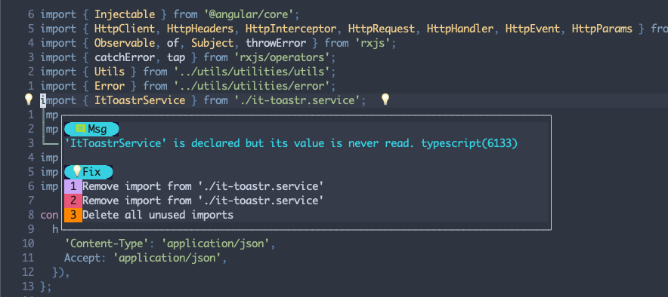Viewport: 668px width, 297px height.
Task: Click the Accept header line
Action: (x=145, y=258)
